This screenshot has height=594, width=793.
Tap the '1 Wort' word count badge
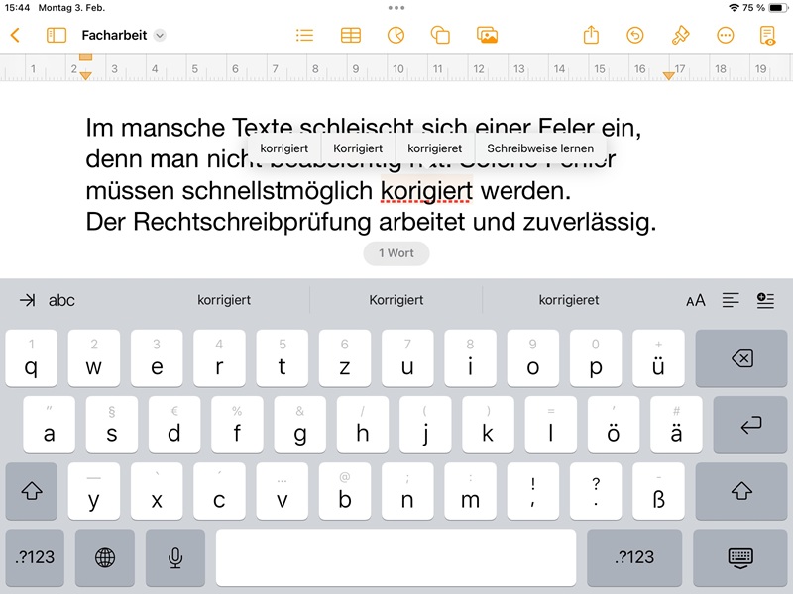click(x=396, y=253)
